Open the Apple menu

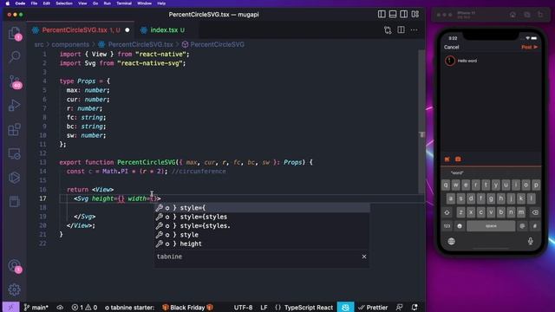click(8, 3)
